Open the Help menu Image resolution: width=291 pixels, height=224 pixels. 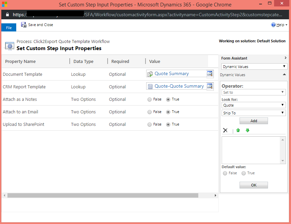(280, 25)
